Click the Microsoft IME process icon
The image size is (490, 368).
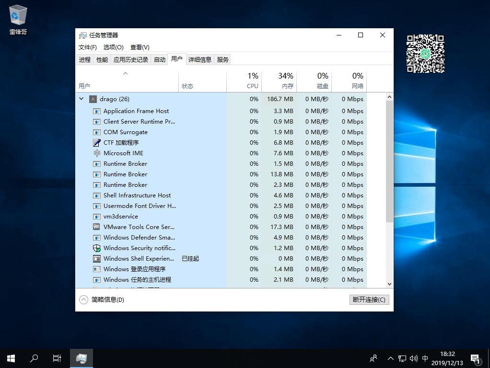tap(96, 153)
